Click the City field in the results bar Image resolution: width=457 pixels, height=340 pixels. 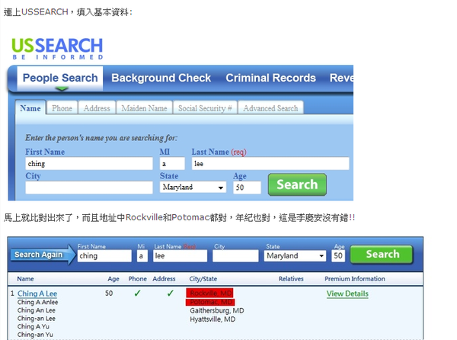click(x=235, y=255)
